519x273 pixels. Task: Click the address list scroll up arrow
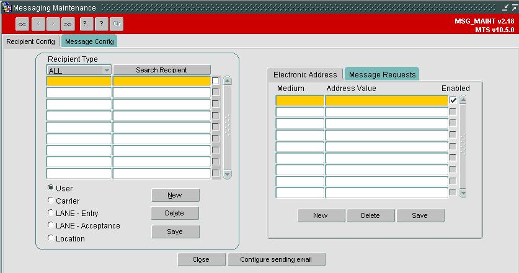coord(463,100)
